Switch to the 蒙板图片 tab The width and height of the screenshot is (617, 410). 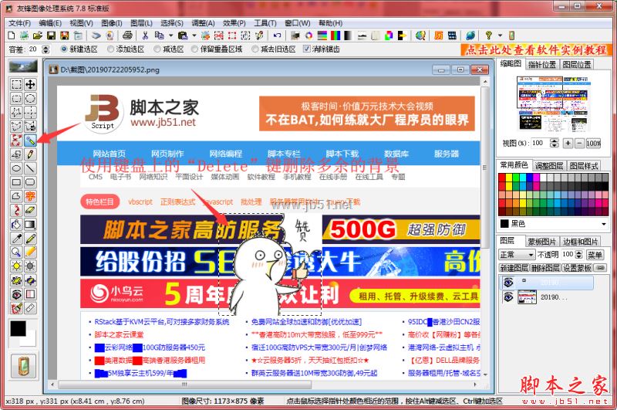click(542, 242)
